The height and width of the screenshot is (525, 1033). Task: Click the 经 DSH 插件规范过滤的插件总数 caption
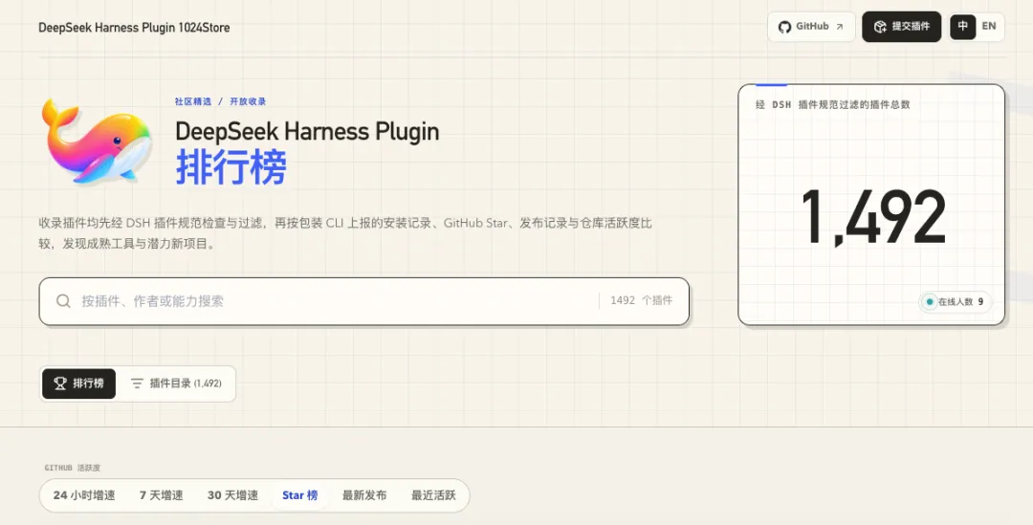833,105
